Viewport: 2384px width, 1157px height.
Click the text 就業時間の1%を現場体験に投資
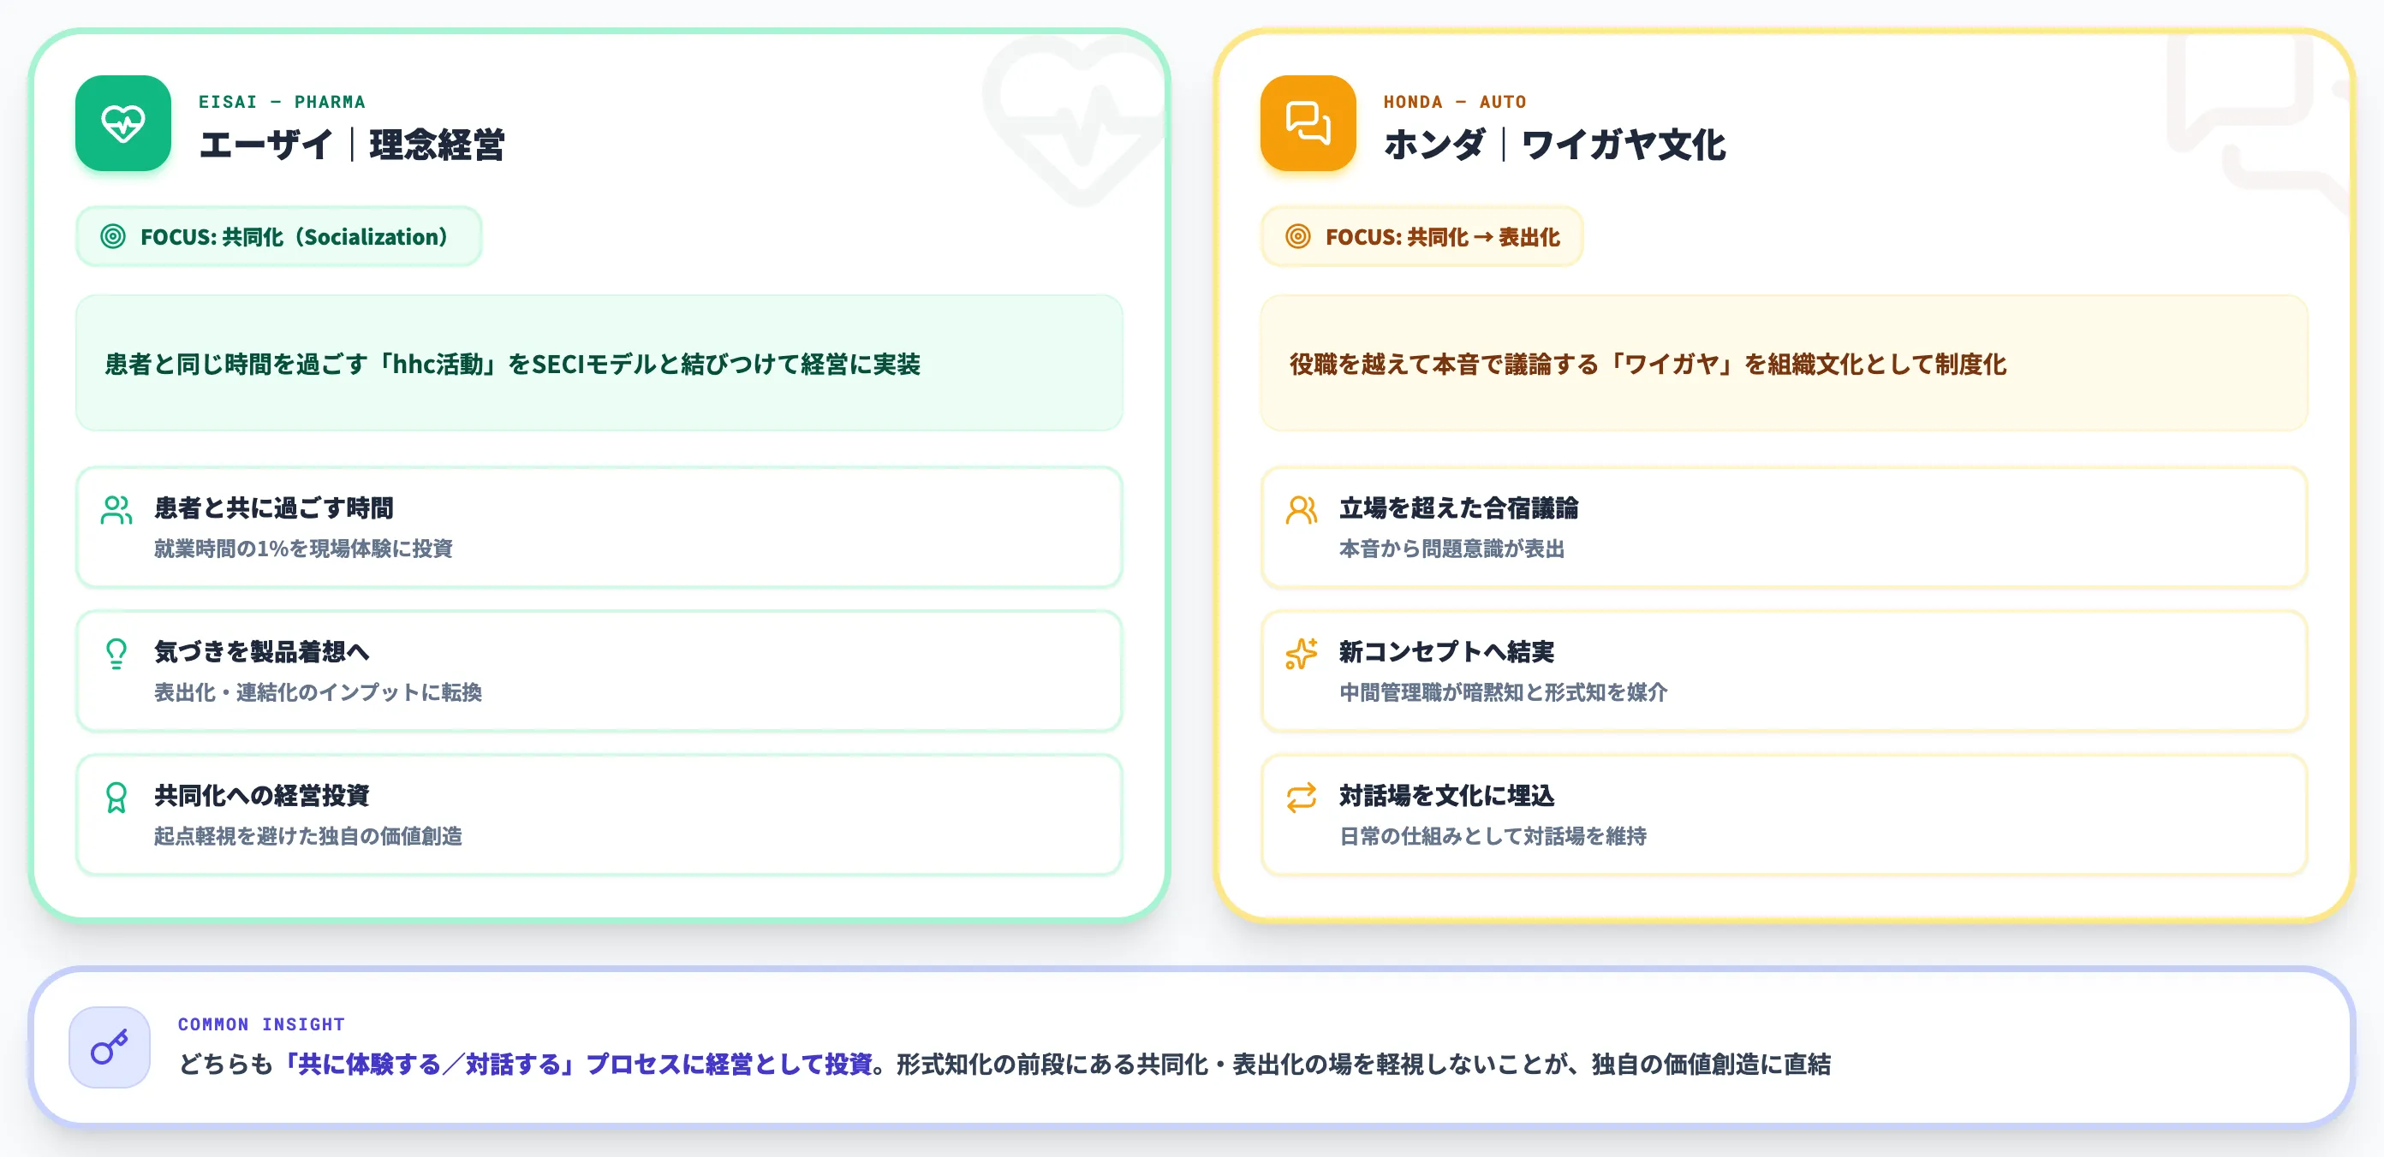pyautogui.click(x=303, y=549)
